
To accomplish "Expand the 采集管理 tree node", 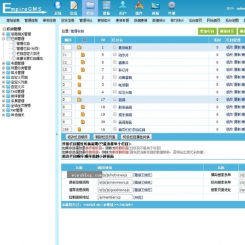I will (x=3, y=101).
